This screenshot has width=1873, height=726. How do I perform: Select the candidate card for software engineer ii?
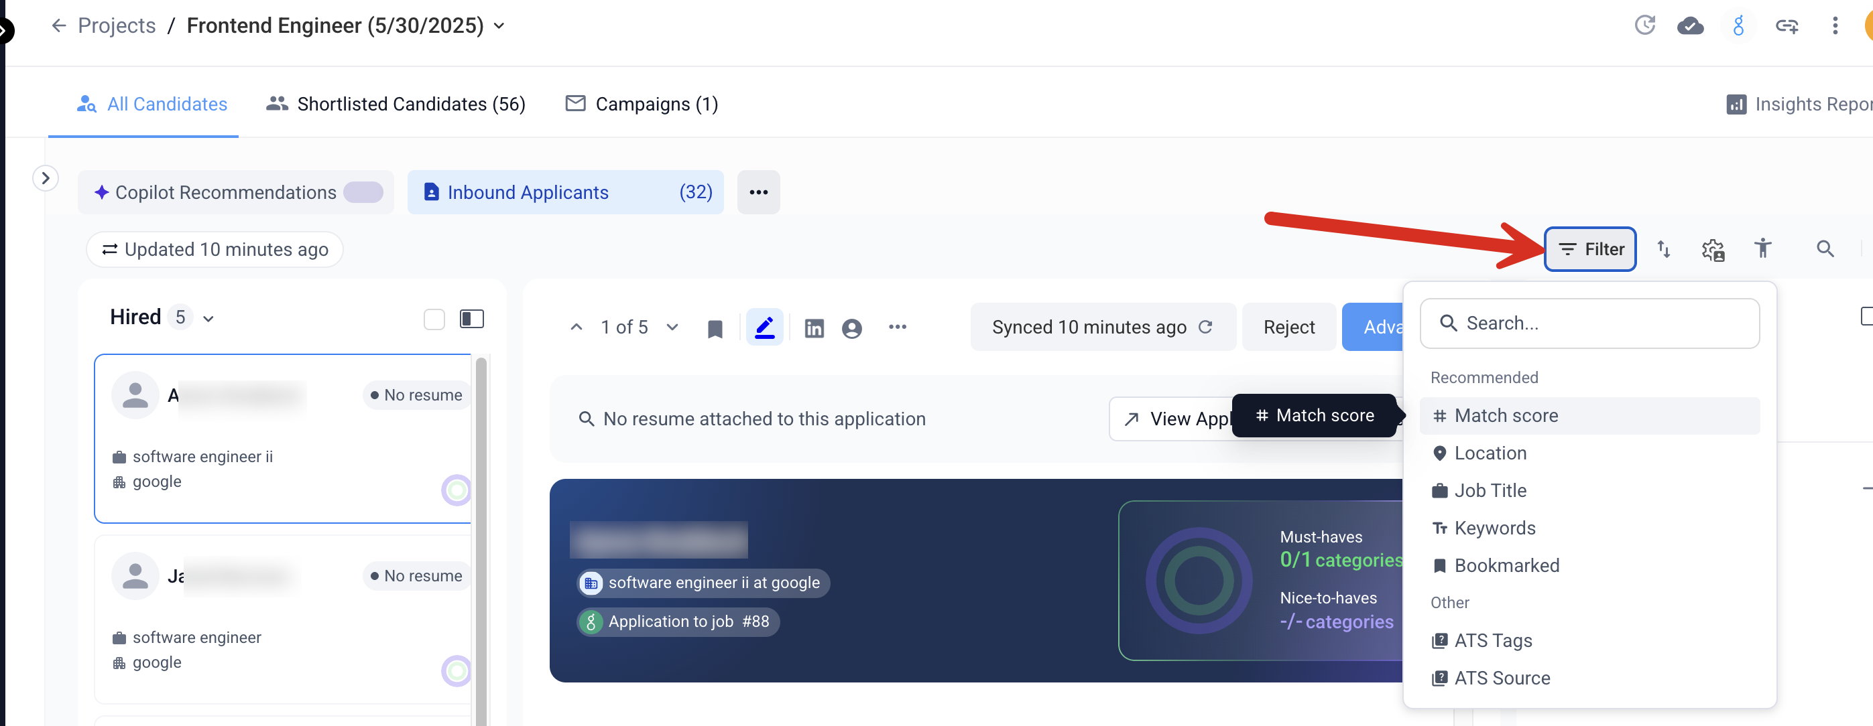coord(283,438)
